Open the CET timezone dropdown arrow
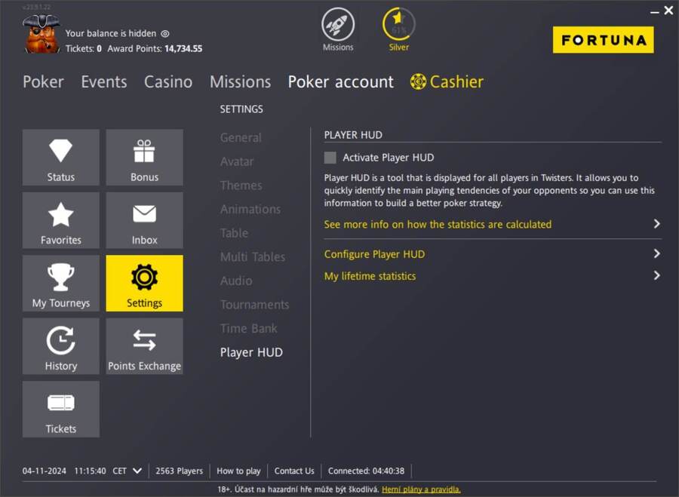Screen dimensions: 679x497 [x=137, y=471]
